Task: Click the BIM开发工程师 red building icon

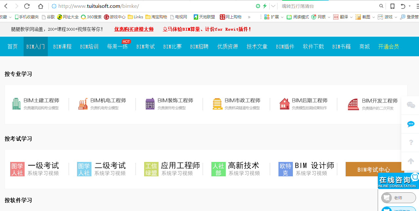Action: 353,104
